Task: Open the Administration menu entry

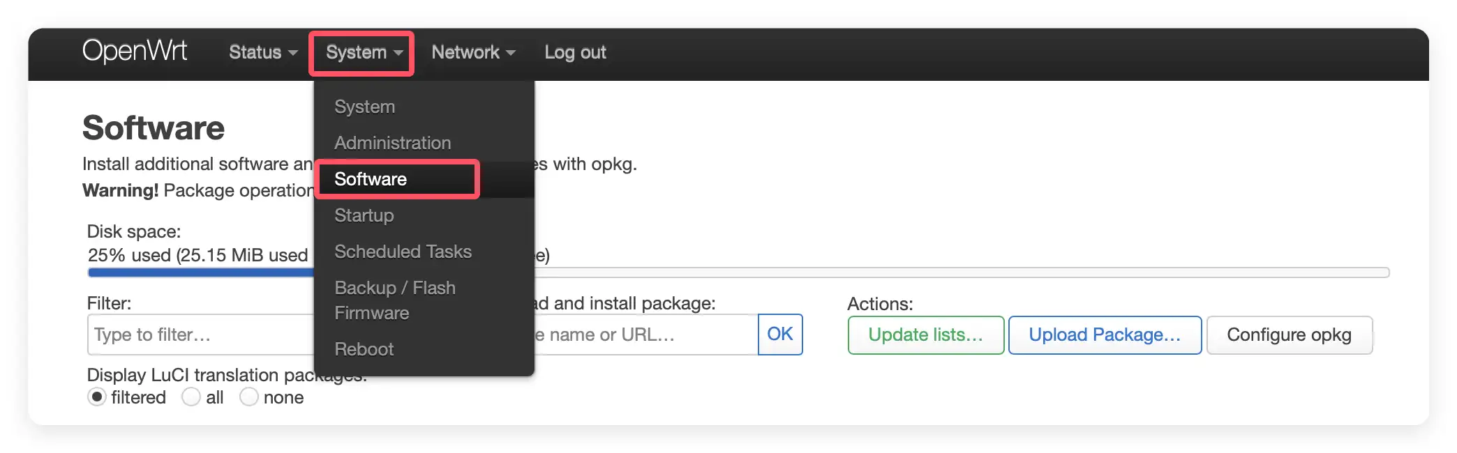Action: pyautogui.click(x=424, y=143)
